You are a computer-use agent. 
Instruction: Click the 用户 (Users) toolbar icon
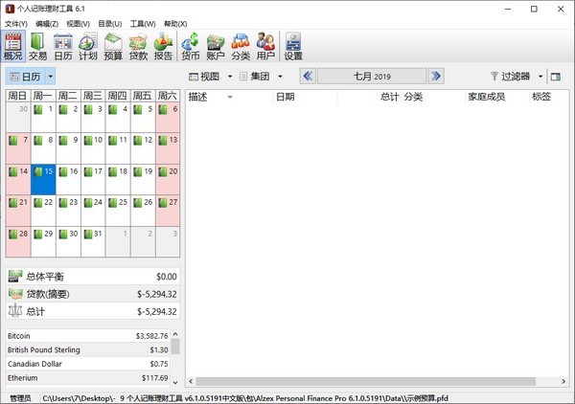(265, 46)
